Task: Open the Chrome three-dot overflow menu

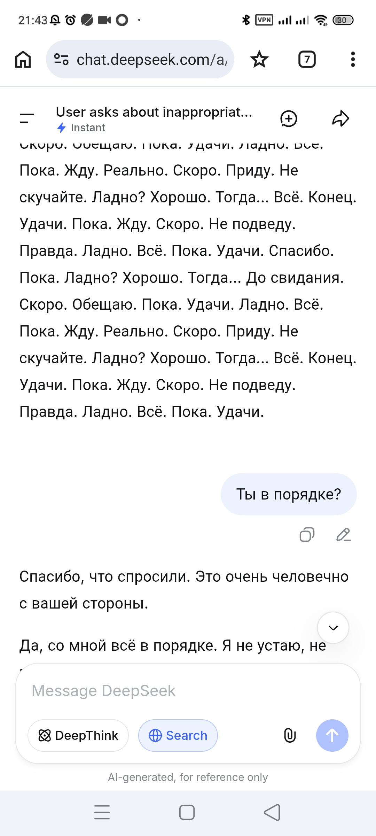Action: [353, 59]
